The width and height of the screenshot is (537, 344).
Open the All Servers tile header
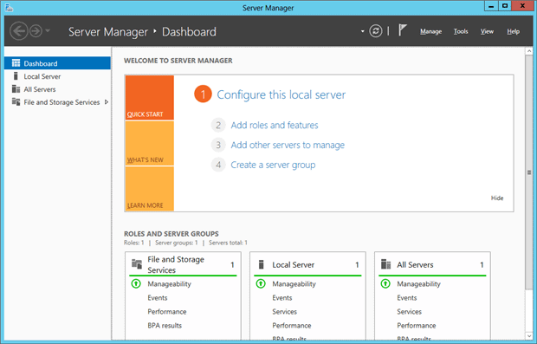coord(415,265)
